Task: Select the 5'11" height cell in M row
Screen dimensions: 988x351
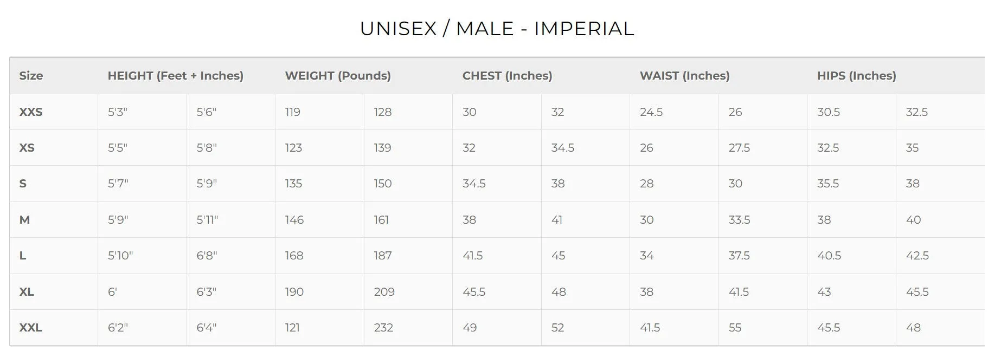Action: point(207,220)
